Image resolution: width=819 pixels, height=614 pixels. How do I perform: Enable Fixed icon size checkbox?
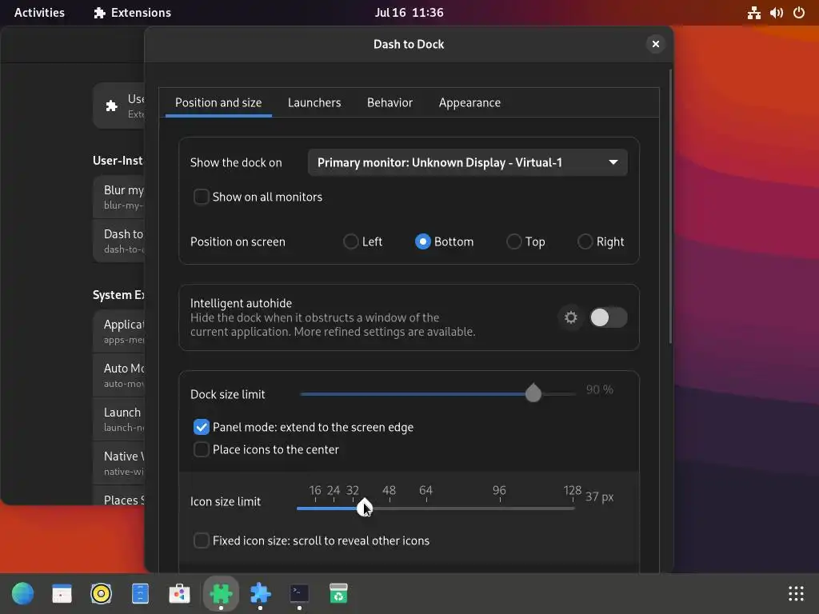pos(201,540)
